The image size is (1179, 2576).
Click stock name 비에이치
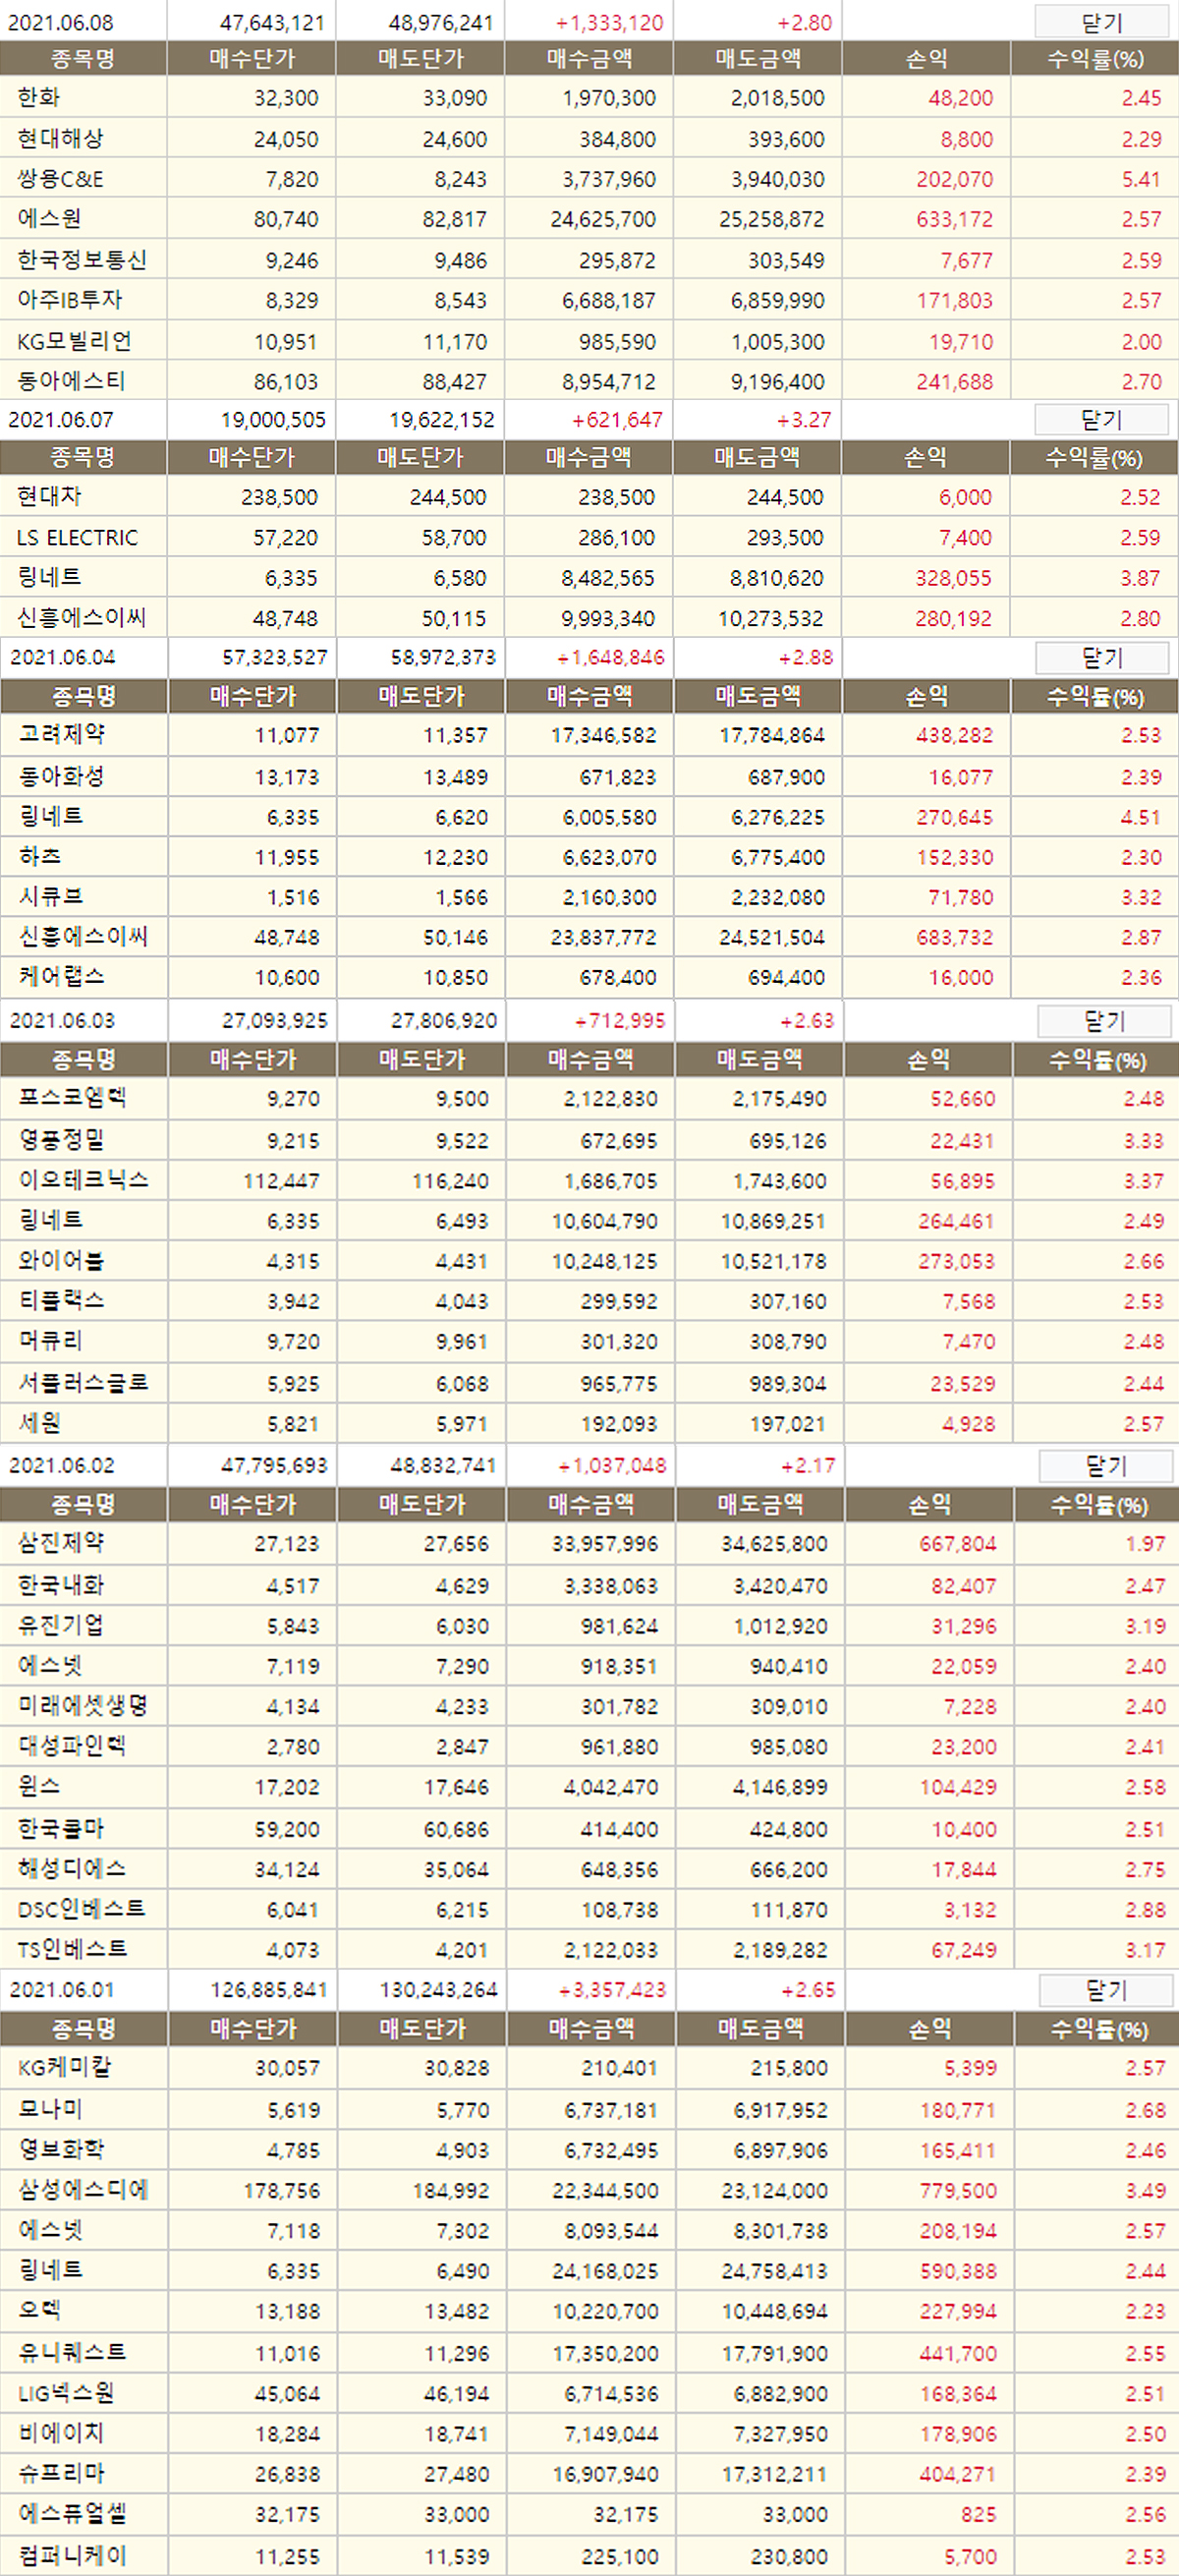tap(61, 2434)
